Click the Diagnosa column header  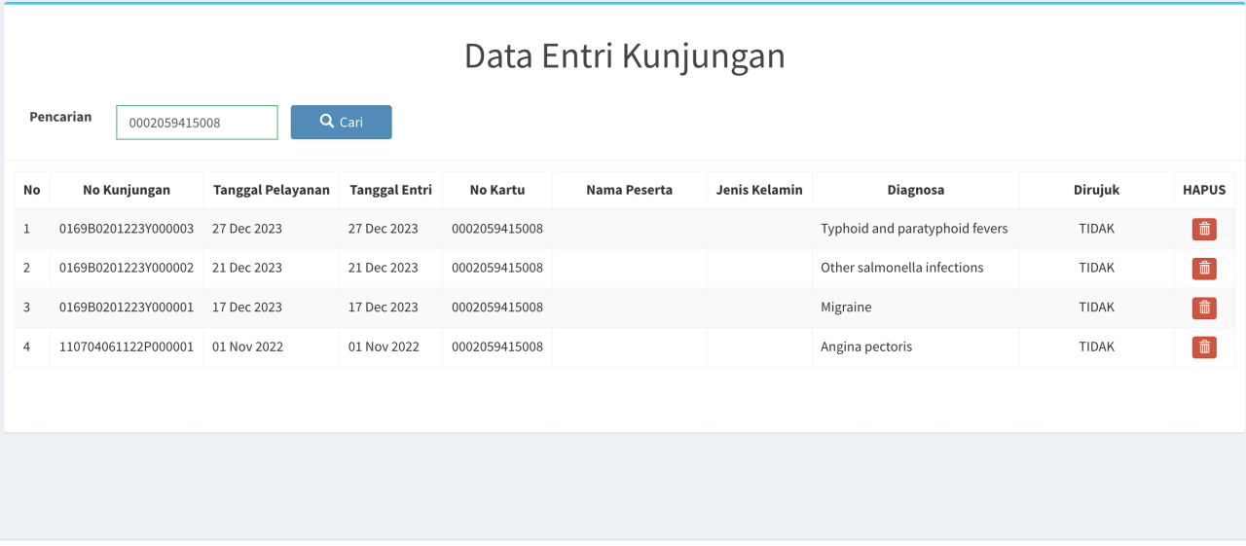(x=915, y=190)
